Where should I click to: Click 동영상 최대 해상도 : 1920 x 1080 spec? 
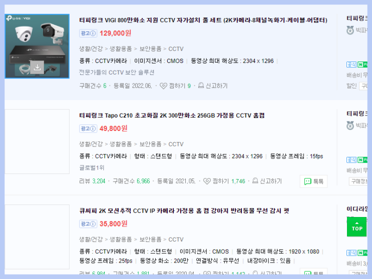(x=277, y=251)
